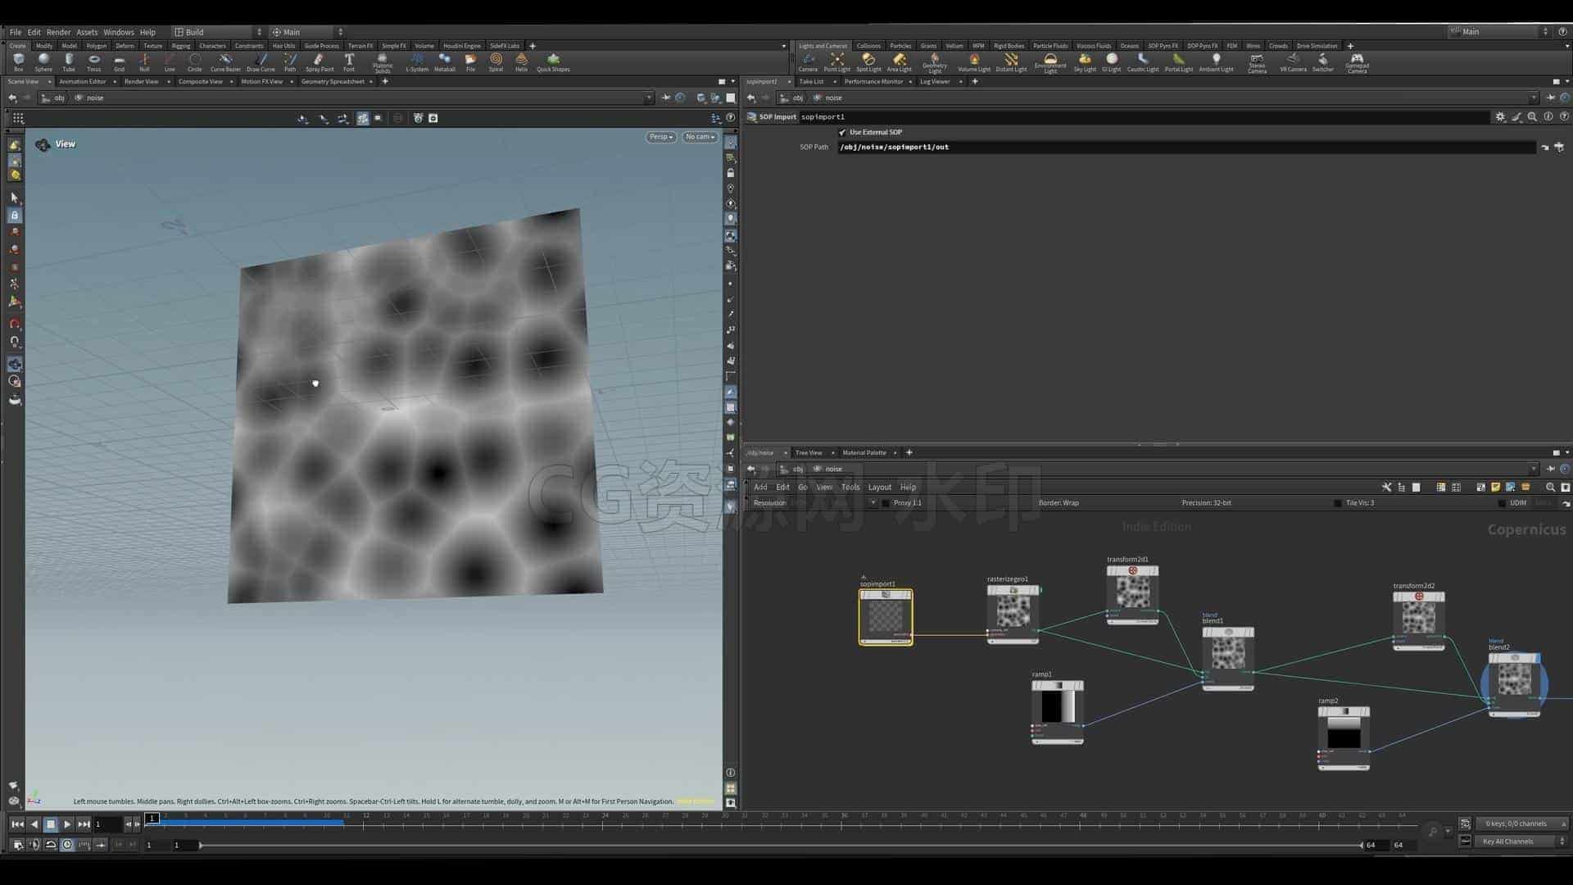Add an Area Light
1573x885 pixels.
click(x=900, y=62)
